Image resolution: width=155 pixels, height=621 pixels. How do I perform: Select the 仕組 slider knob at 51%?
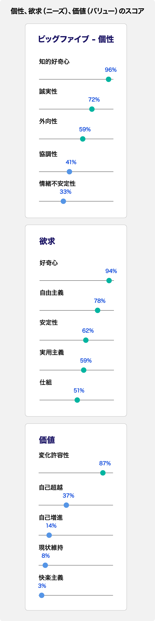point(77,400)
